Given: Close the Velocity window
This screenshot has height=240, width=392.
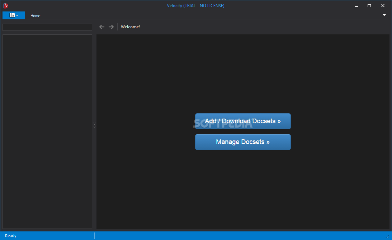Looking at the screenshot, I should (x=383, y=5).
